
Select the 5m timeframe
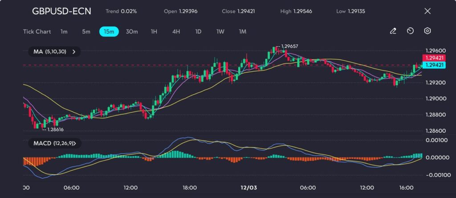[x=86, y=32]
